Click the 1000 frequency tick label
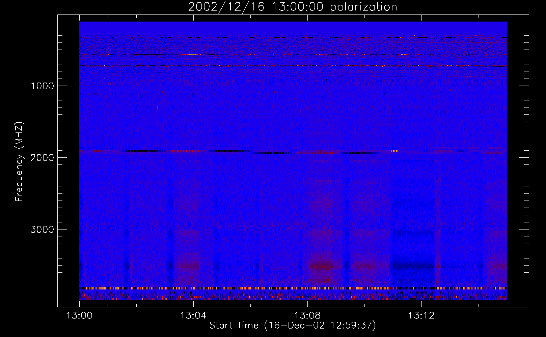The width and height of the screenshot is (546, 337). click(x=42, y=86)
